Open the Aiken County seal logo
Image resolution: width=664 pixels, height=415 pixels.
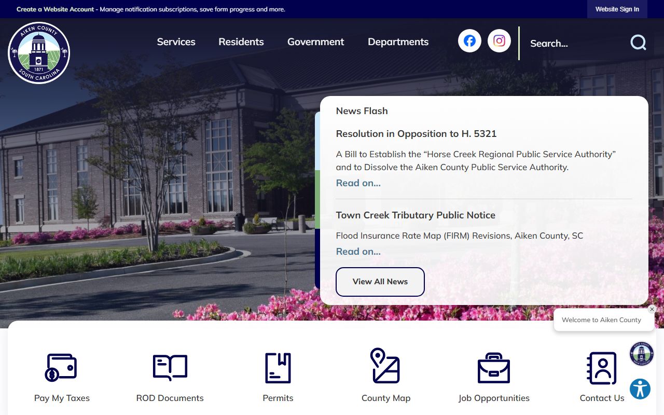tap(39, 53)
